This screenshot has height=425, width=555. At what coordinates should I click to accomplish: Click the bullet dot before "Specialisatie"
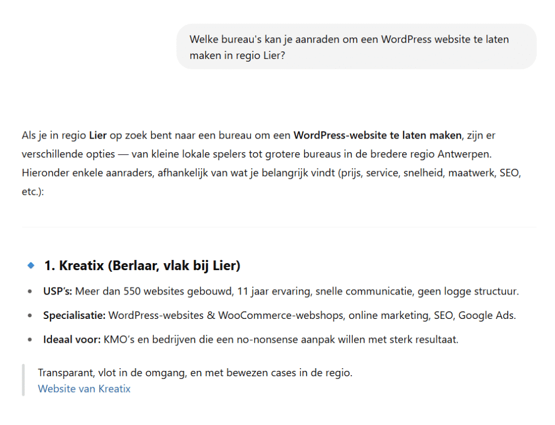tap(30, 316)
